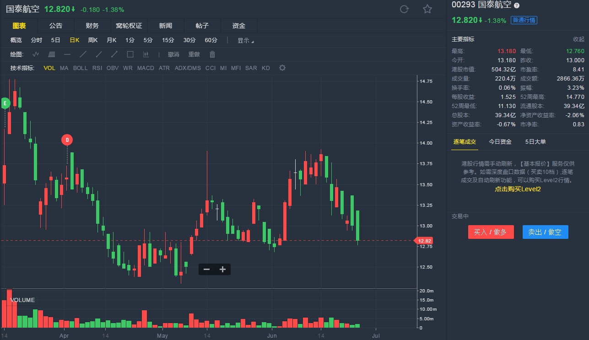The image size is (589, 340).
Task: Collapse the 主要指标 panel via 收起
Action: [x=578, y=39]
